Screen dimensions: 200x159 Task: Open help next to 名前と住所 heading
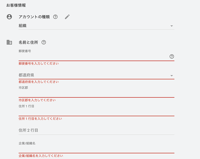[x=44, y=42]
